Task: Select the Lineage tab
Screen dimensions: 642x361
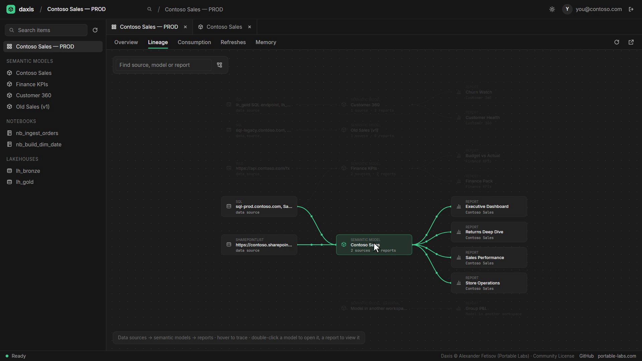Action: [x=158, y=42]
